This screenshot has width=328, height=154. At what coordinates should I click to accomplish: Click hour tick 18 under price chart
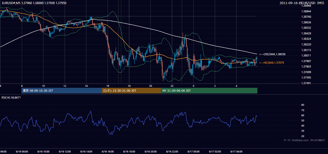(129, 86)
